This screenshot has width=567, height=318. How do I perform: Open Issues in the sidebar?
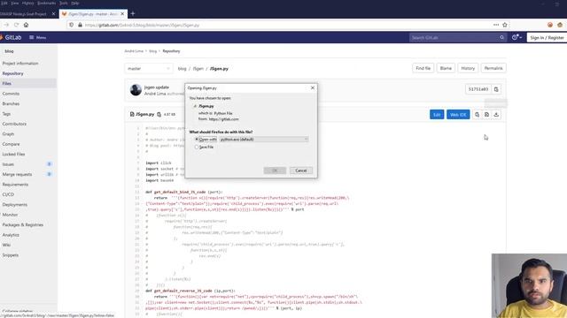click(x=8, y=164)
